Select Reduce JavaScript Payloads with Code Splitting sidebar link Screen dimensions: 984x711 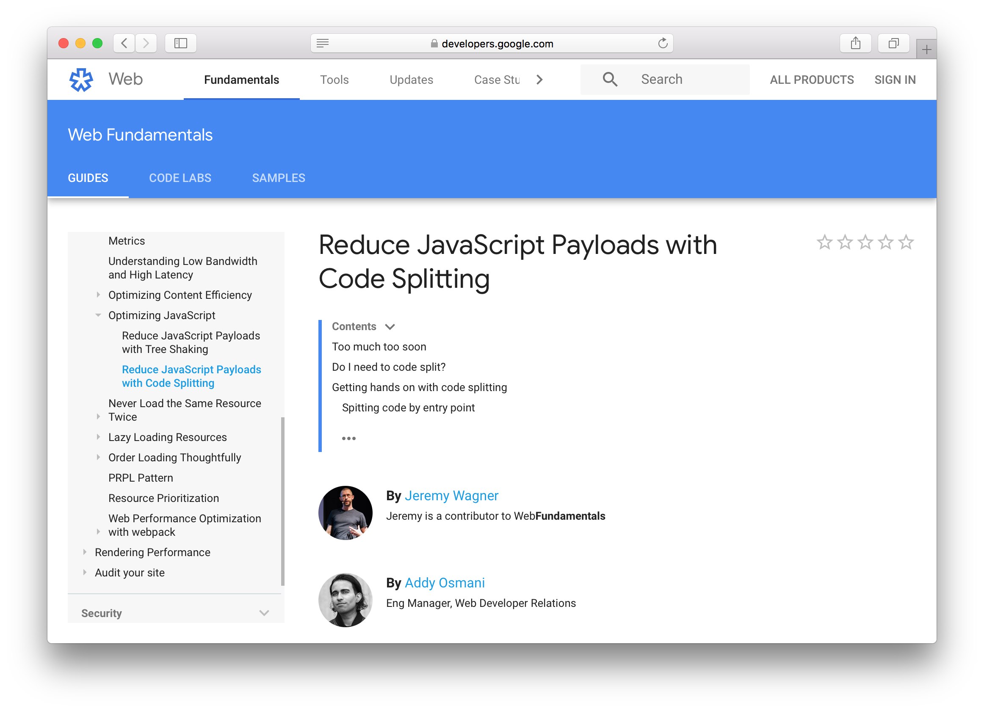(x=191, y=376)
